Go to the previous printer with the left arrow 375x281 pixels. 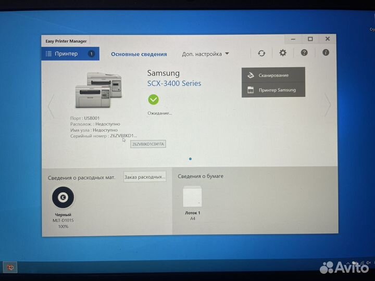[51, 106]
